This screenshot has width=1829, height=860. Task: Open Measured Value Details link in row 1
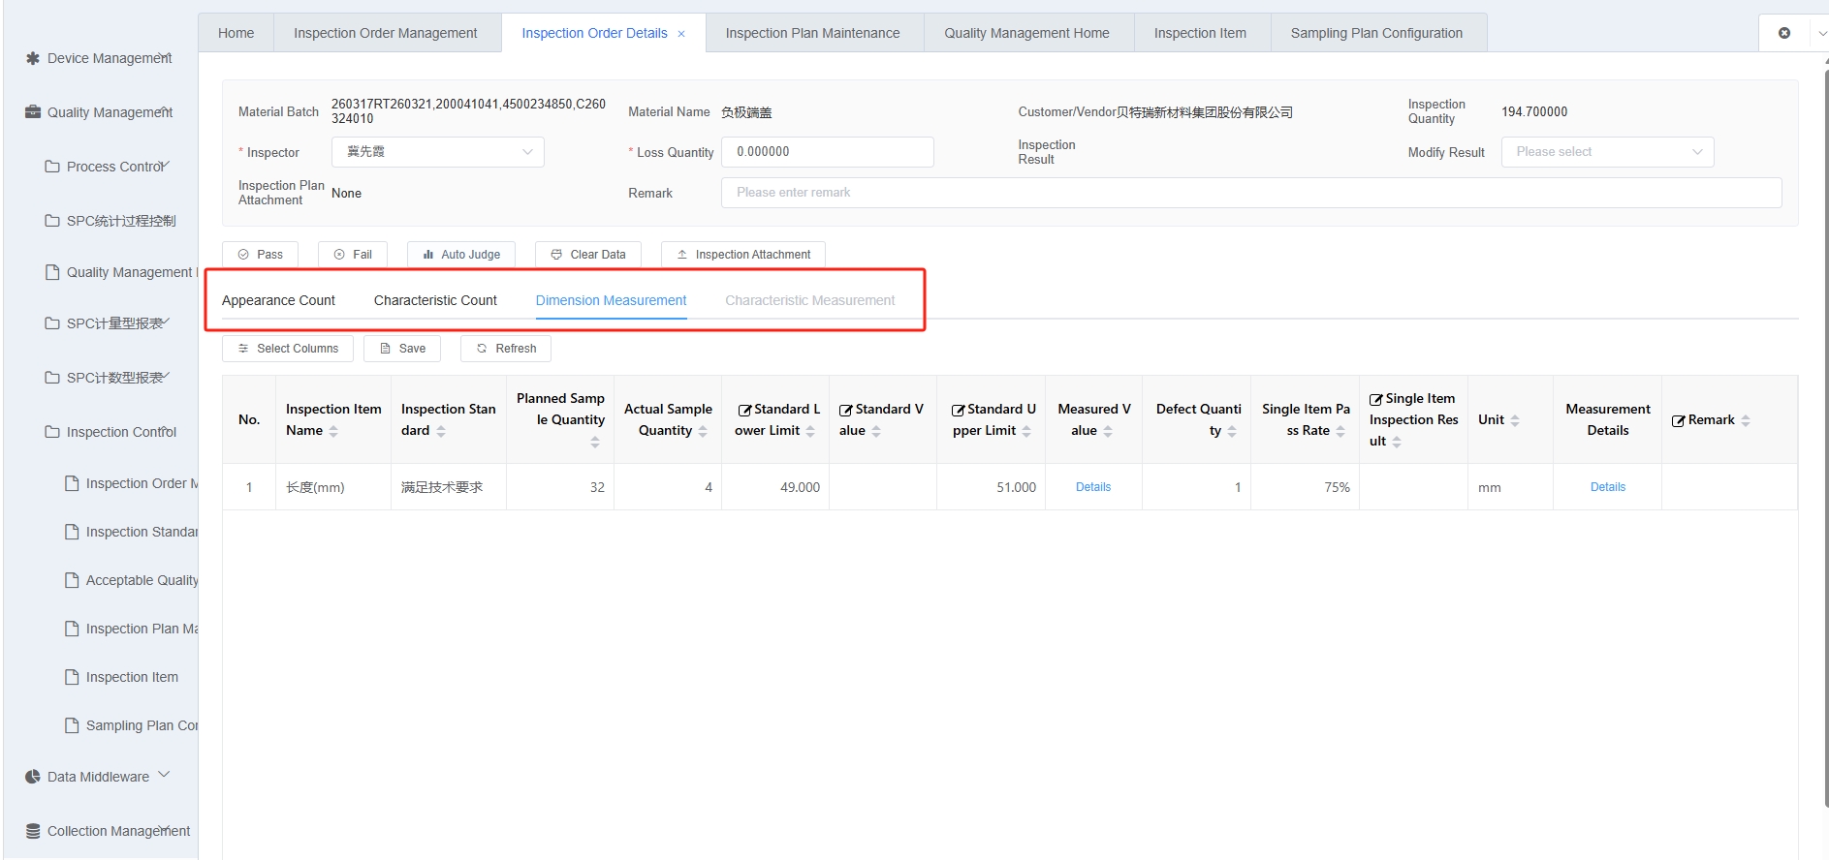[x=1093, y=487]
